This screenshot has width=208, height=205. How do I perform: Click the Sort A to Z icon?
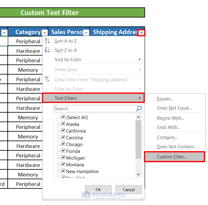tap(47, 41)
